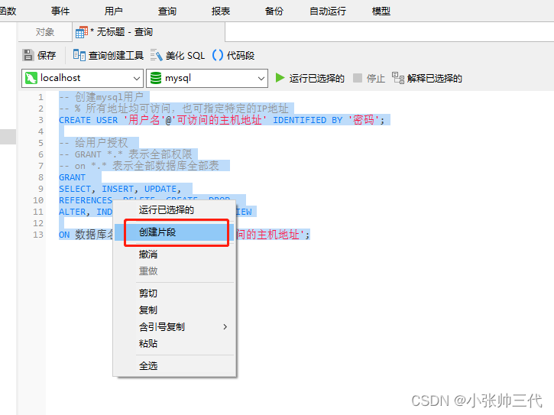Open the 备份 menu
The width and height of the screenshot is (554, 415).
pos(274,11)
